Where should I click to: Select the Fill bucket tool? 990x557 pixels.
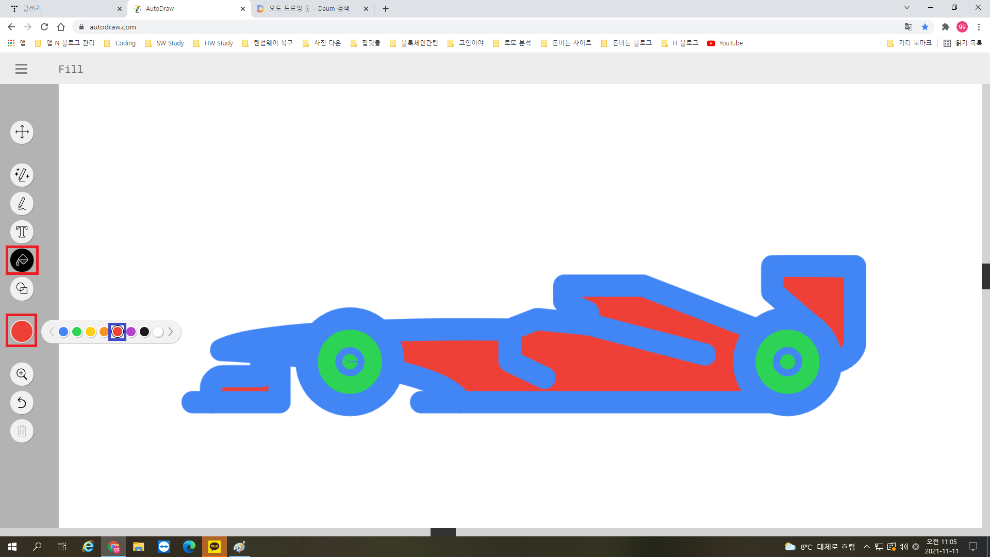click(22, 260)
